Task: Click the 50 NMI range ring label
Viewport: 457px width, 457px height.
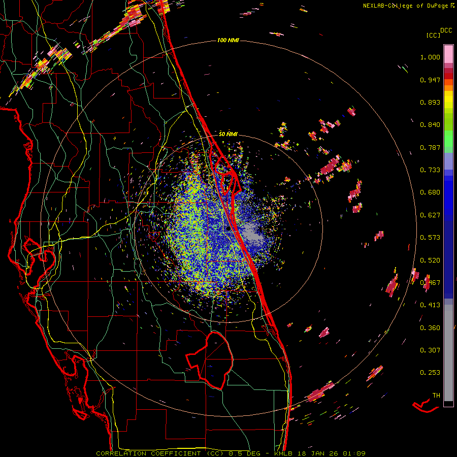Action: (x=228, y=135)
